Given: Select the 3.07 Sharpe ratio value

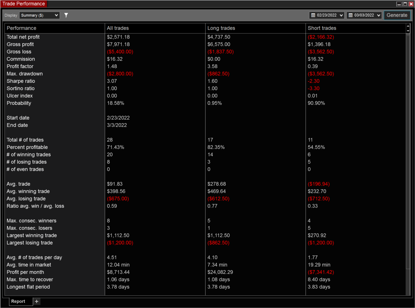Looking at the screenshot, I should click(x=112, y=81).
